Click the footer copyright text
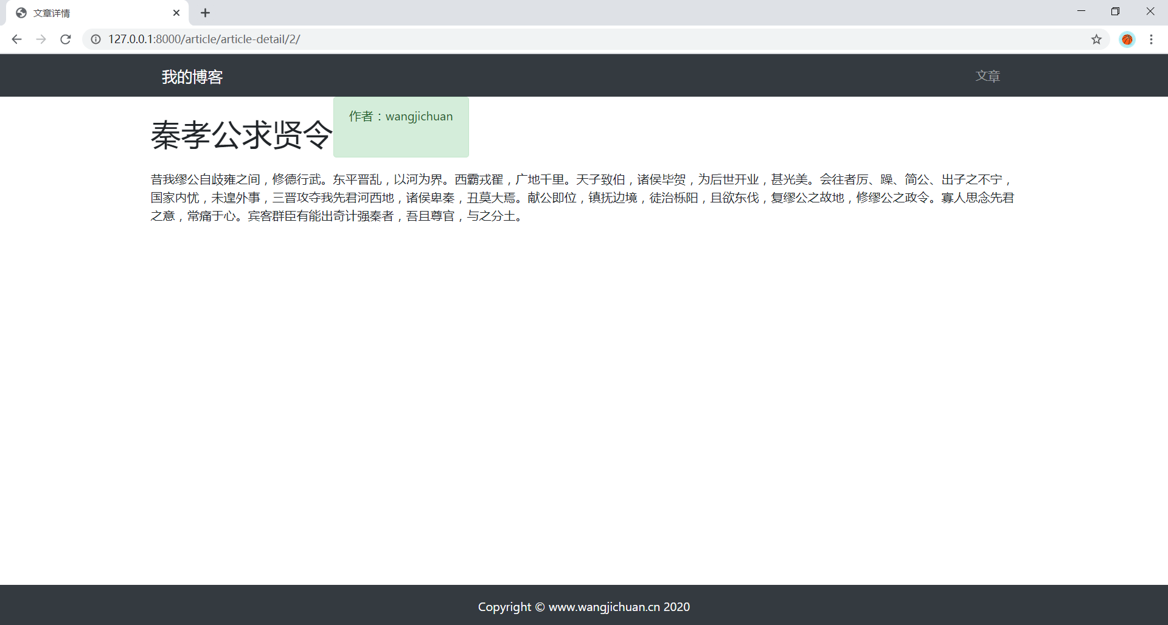 point(584,607)
